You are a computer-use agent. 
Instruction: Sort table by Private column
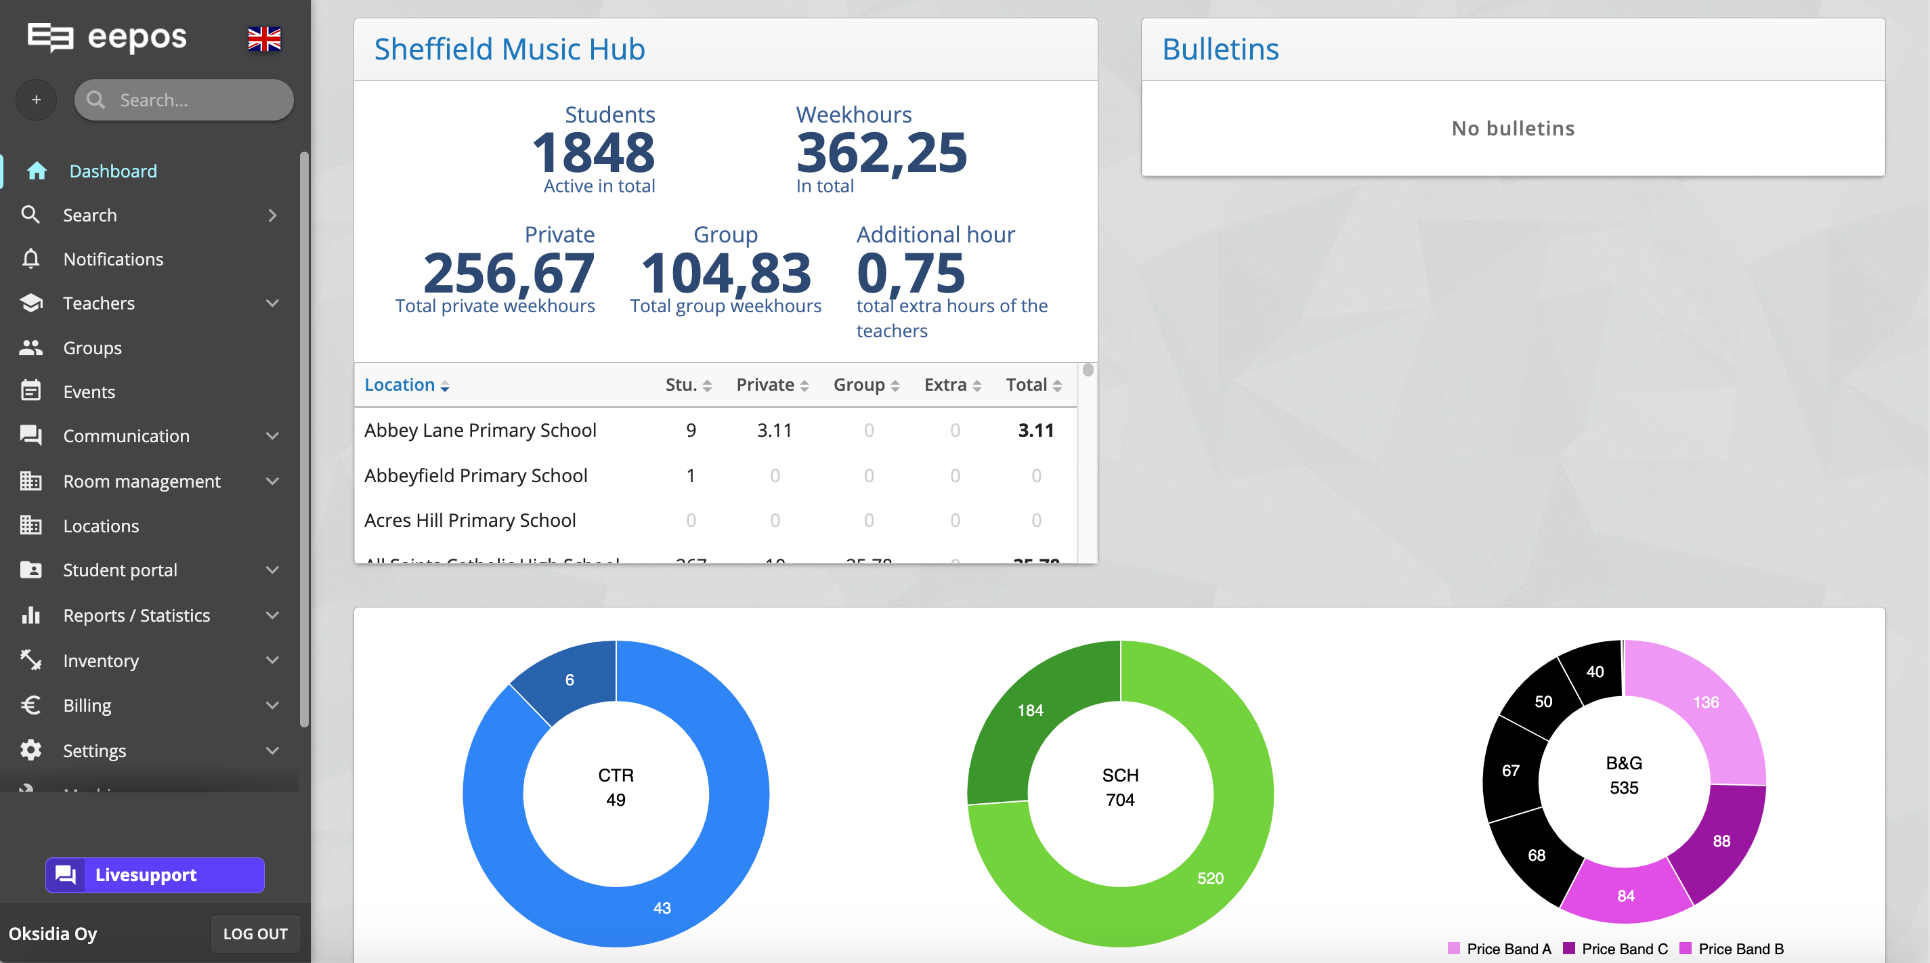(x=773, y=385)
